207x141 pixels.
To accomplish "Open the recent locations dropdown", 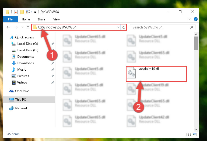I will (x=22, y=27).
